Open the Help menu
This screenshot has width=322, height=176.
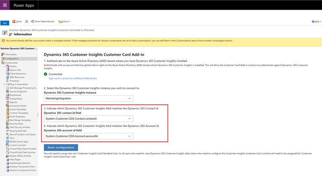pos(316,21)
